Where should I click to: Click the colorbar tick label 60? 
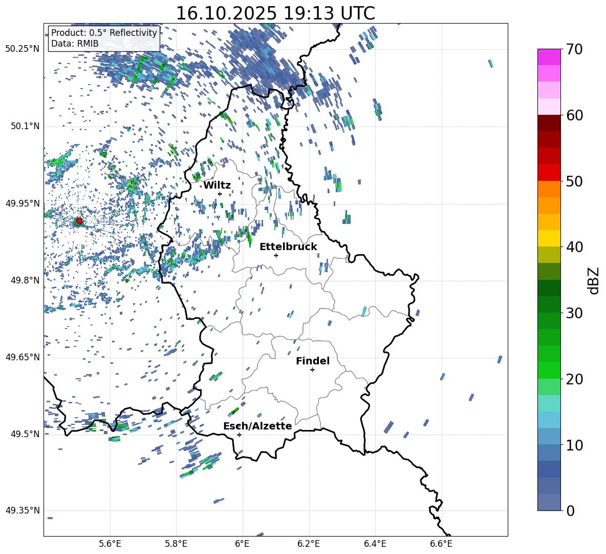tap(575, 115)
